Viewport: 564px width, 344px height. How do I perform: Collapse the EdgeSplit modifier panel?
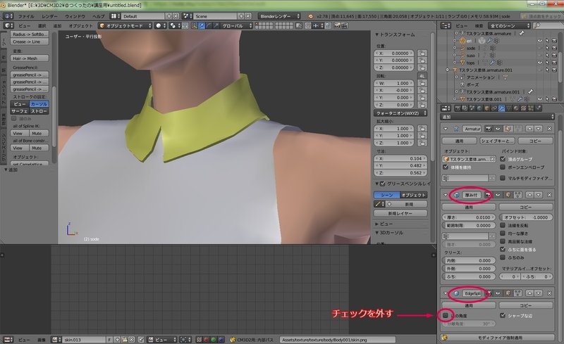pos(446,293)
